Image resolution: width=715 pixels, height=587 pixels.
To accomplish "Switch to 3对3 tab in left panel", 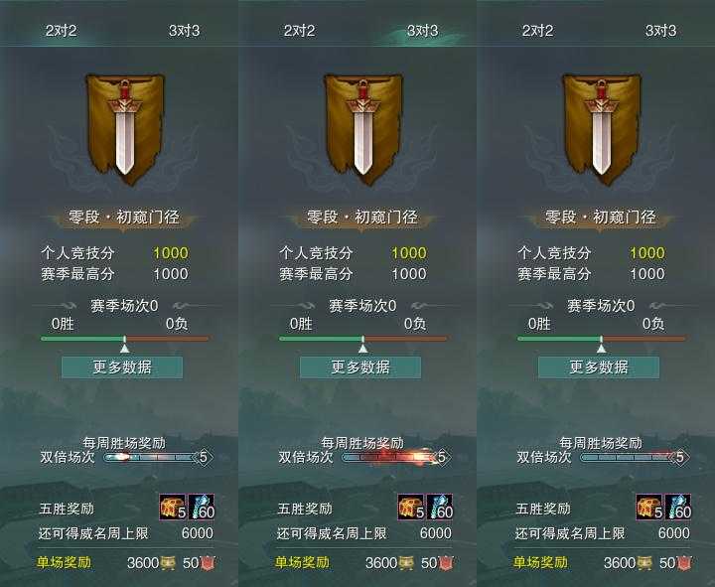I will click(x=185, y=31).
